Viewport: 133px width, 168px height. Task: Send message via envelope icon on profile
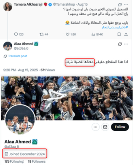[105, 127]
